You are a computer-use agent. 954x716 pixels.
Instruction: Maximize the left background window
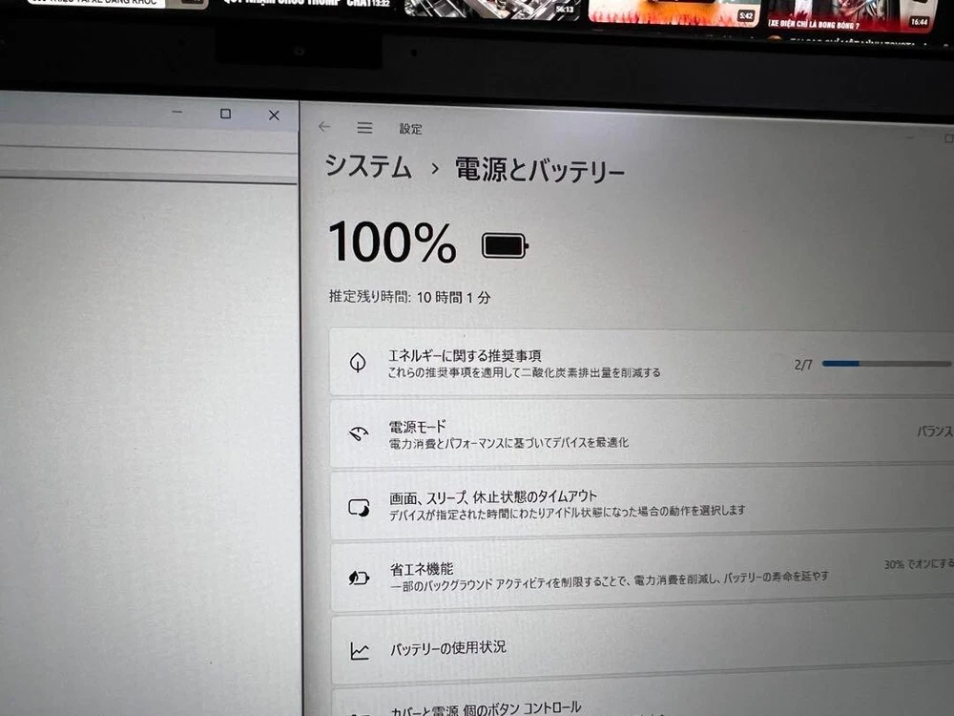tap(225, 114)
